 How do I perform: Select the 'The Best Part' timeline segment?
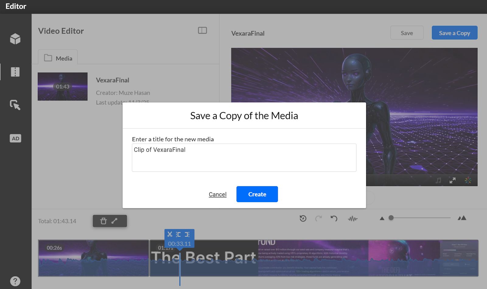pyautogui.click(x=314, y=258)
